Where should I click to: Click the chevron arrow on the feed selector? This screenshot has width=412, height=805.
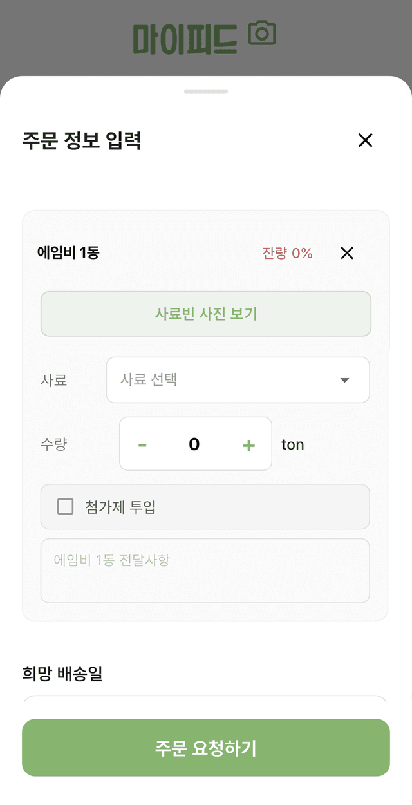click(x=345, y=380)
